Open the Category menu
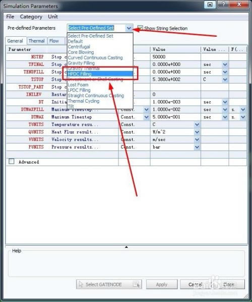 (31, 17)
